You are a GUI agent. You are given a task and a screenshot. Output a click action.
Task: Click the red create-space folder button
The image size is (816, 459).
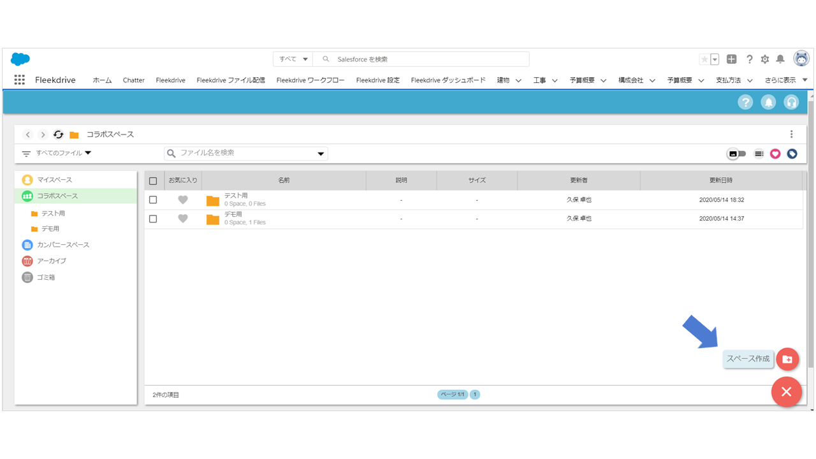(x=787, y=359)
